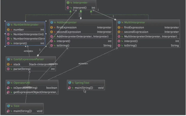Select the OperatorUtil node title
Viewport: 186px width, 116px height.
click(x=22, y=83)
